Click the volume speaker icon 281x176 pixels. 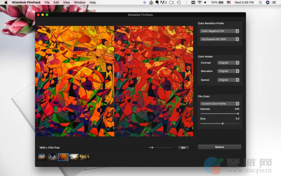click(x=205, y=2)
